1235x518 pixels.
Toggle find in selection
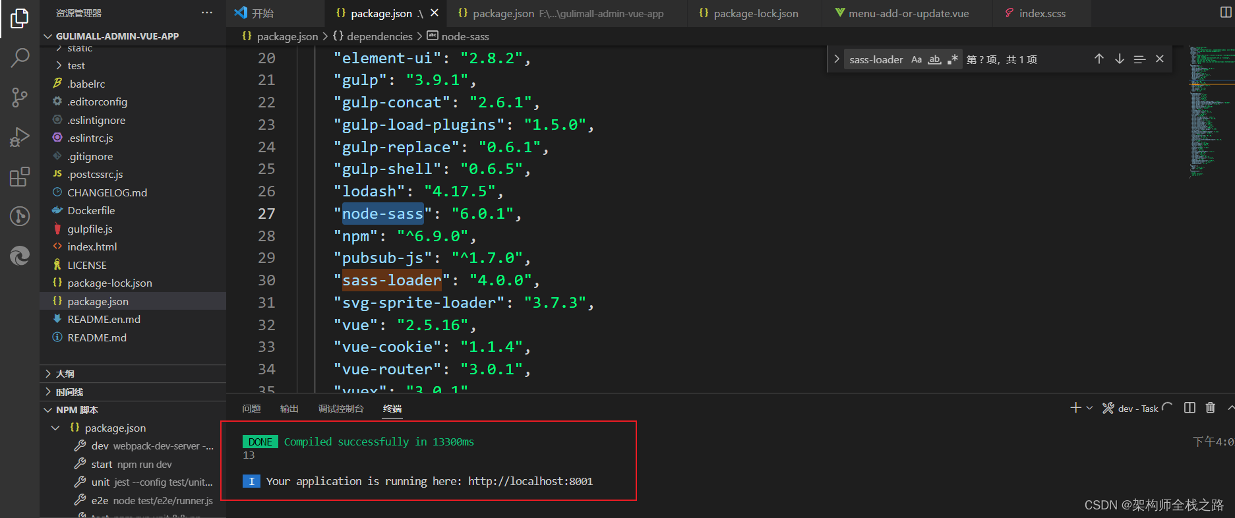1139,59
